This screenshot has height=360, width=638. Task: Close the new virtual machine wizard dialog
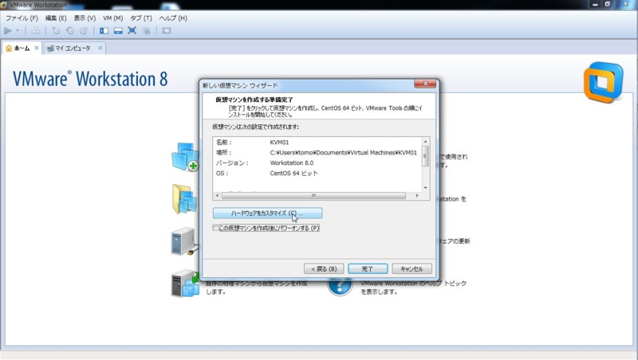(x=425, y=84)
